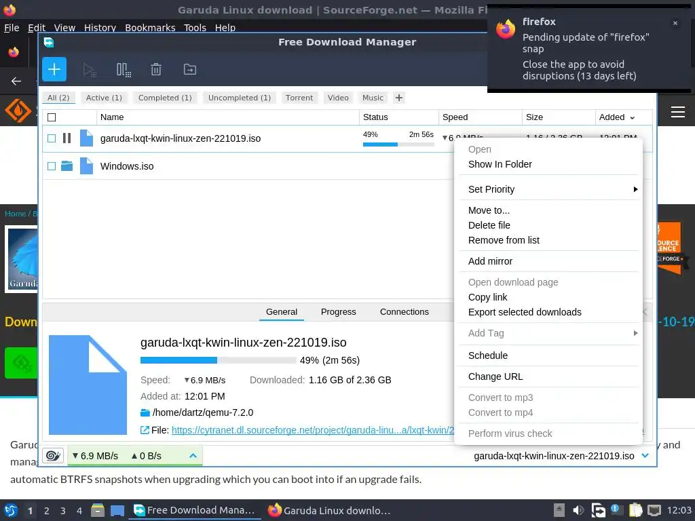The width and height of the screenshot is (695, 521).
Task: Add a new filter tag with plus
Action: click(399, 98)
